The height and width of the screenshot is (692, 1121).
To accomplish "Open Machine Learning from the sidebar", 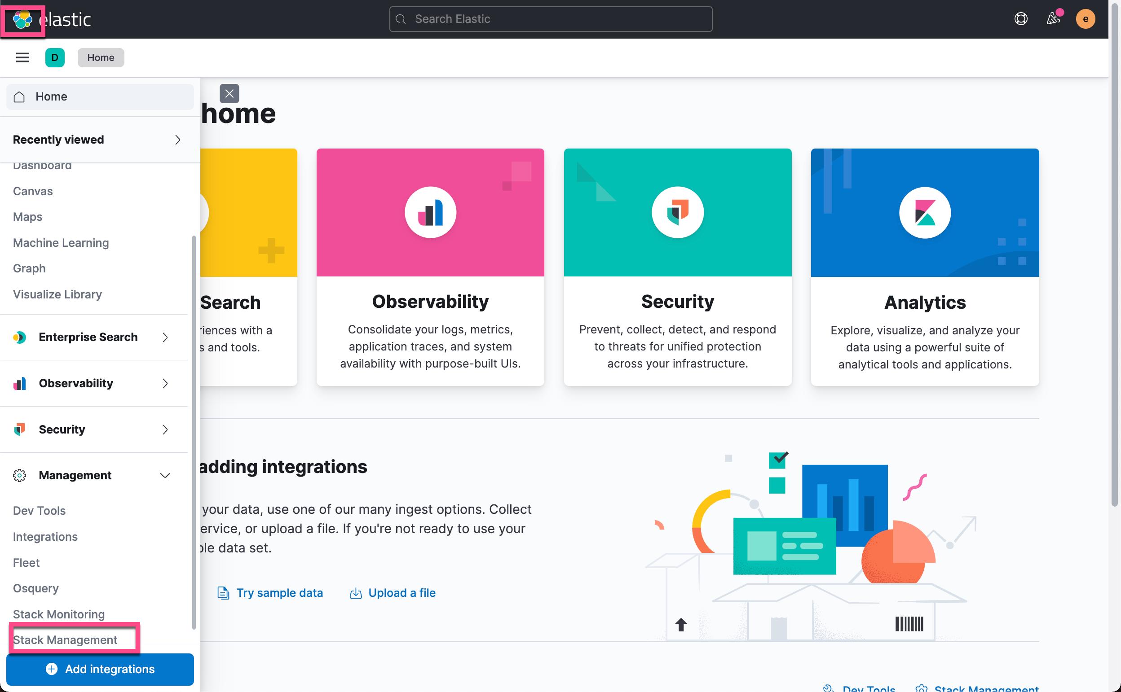I will 61,243.
